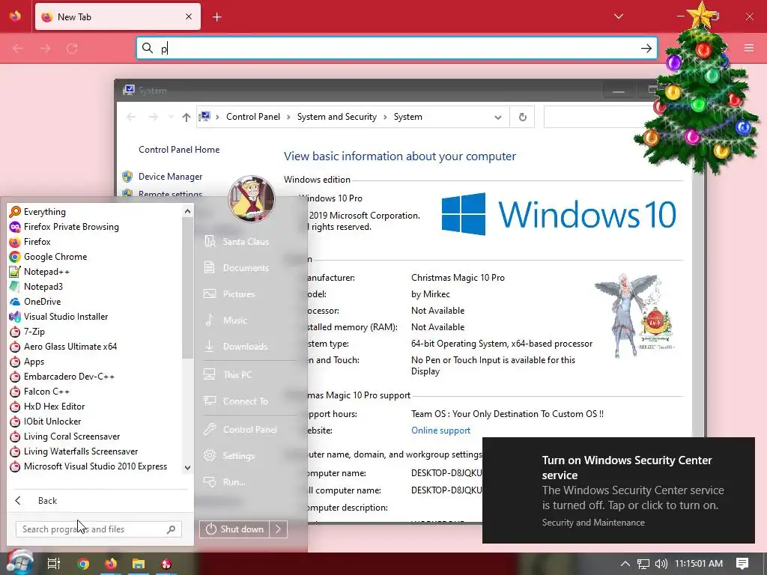The height and width of the screenshot is (575, 767).
Task: Open new tab with plus button
Action: pyautogui.click(x=217, y=17)
